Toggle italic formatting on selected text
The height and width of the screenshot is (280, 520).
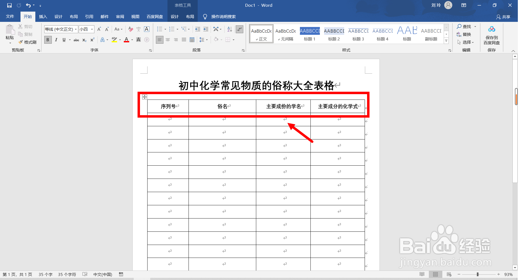point(56,40)
